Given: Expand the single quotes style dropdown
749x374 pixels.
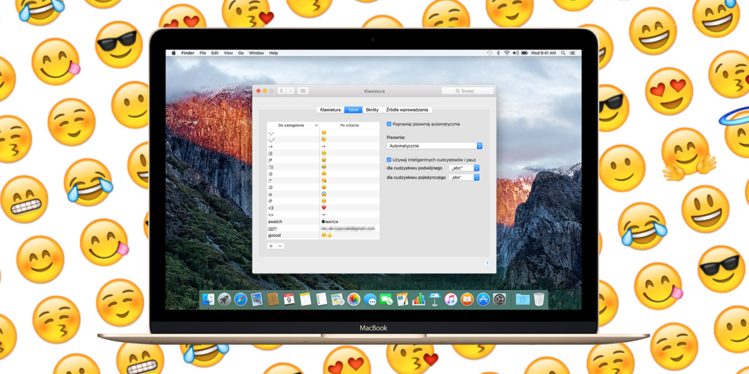Looking at the screenshot, I should (x=465, y=177).
